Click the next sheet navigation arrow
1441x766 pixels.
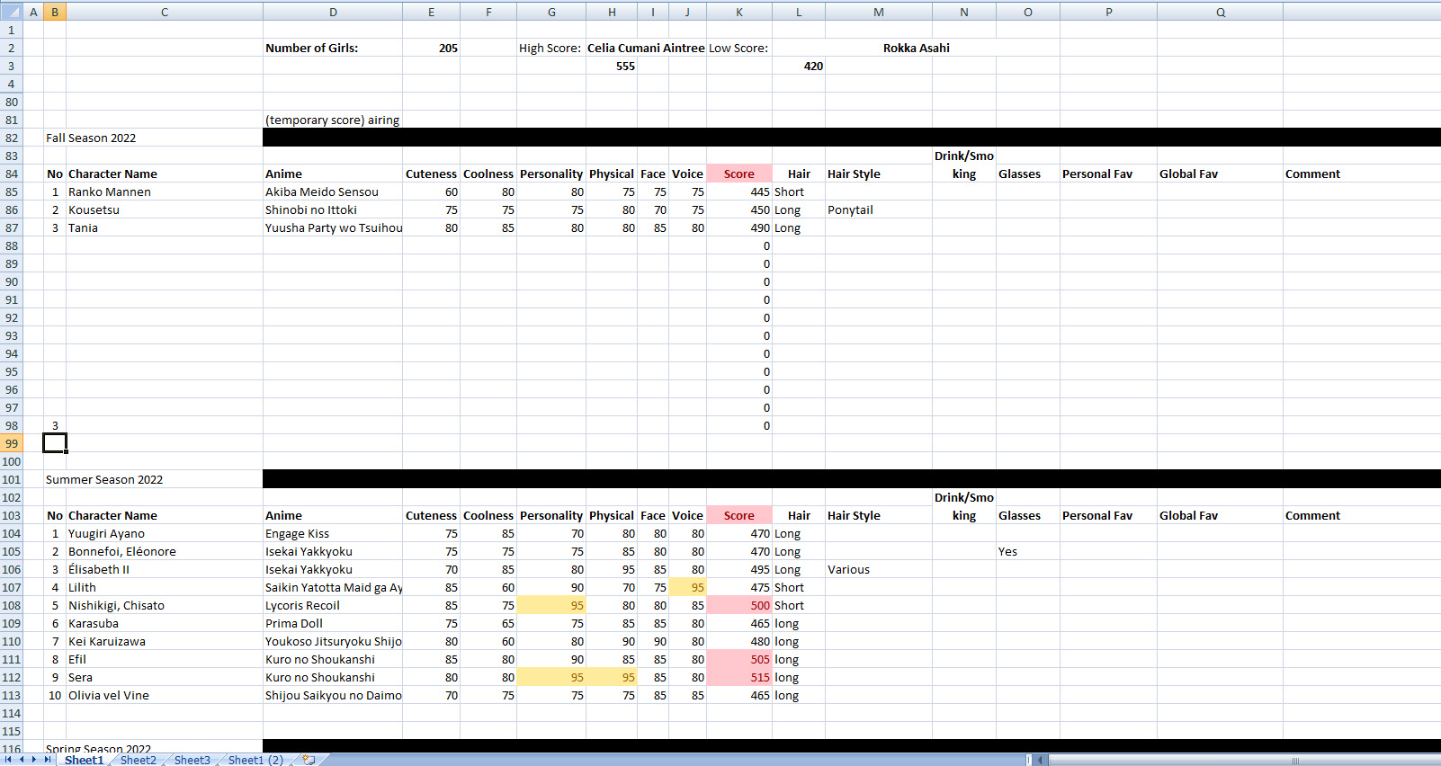click(x=34, y=760)
